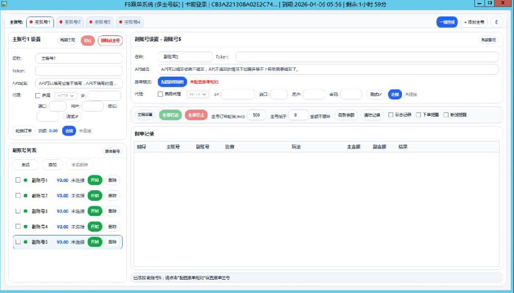Click the 玩法 column header in 跟单记录
The image size is (514, 293).
[x=296, y=147]
